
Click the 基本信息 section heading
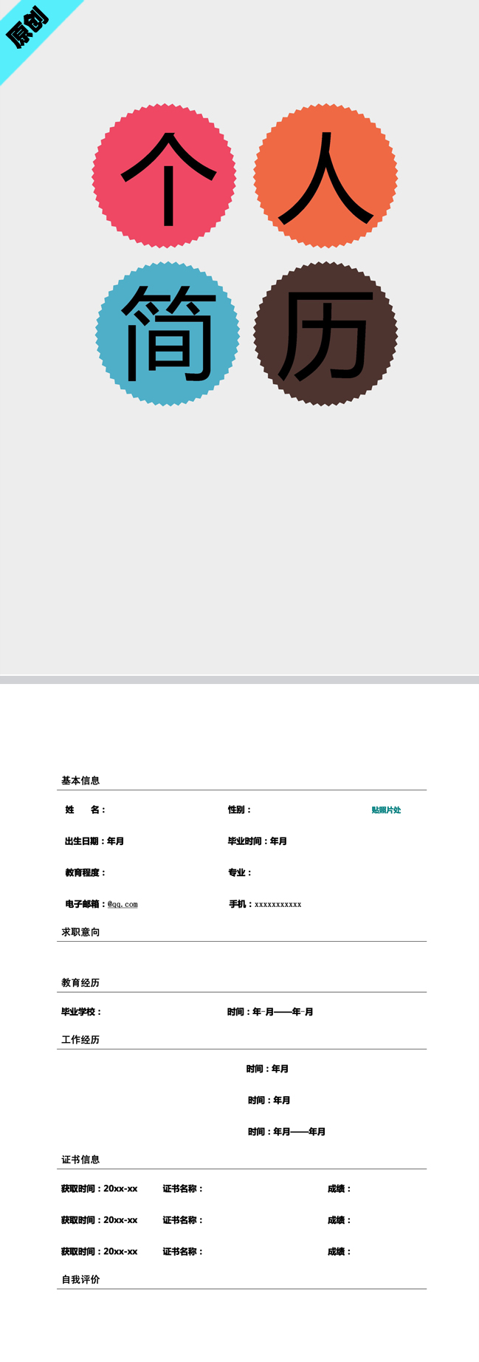pos(80,781)
